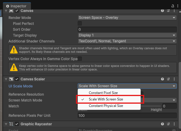181x131 pixels.
Task: Open Graphic Raycaster component options menu
Action: 175,124
